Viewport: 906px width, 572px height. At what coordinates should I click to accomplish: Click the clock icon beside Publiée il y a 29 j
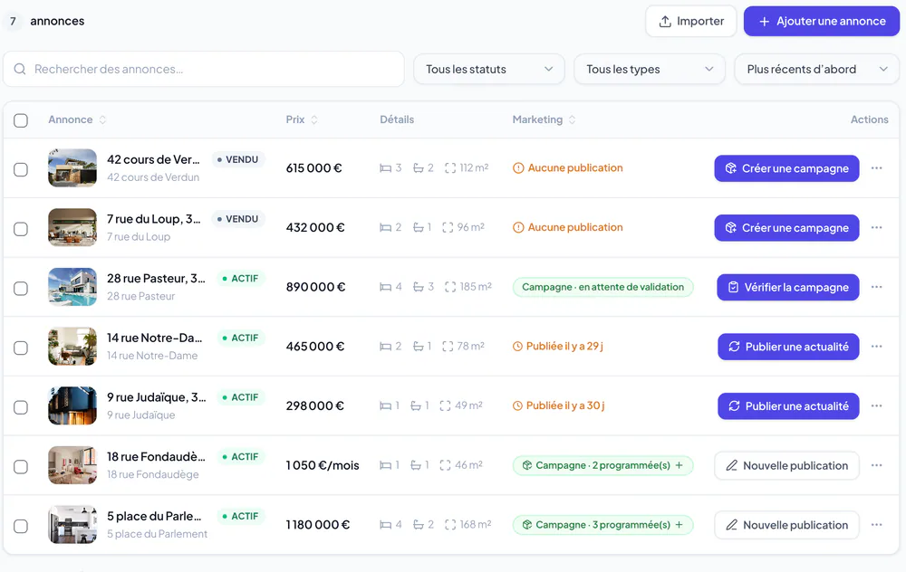click(x=517, y=347)
